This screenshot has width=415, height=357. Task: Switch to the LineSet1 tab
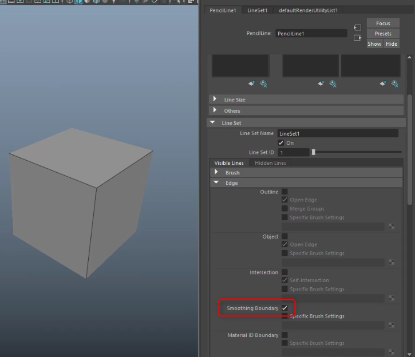pyautogui.click(x=257, y=10)
